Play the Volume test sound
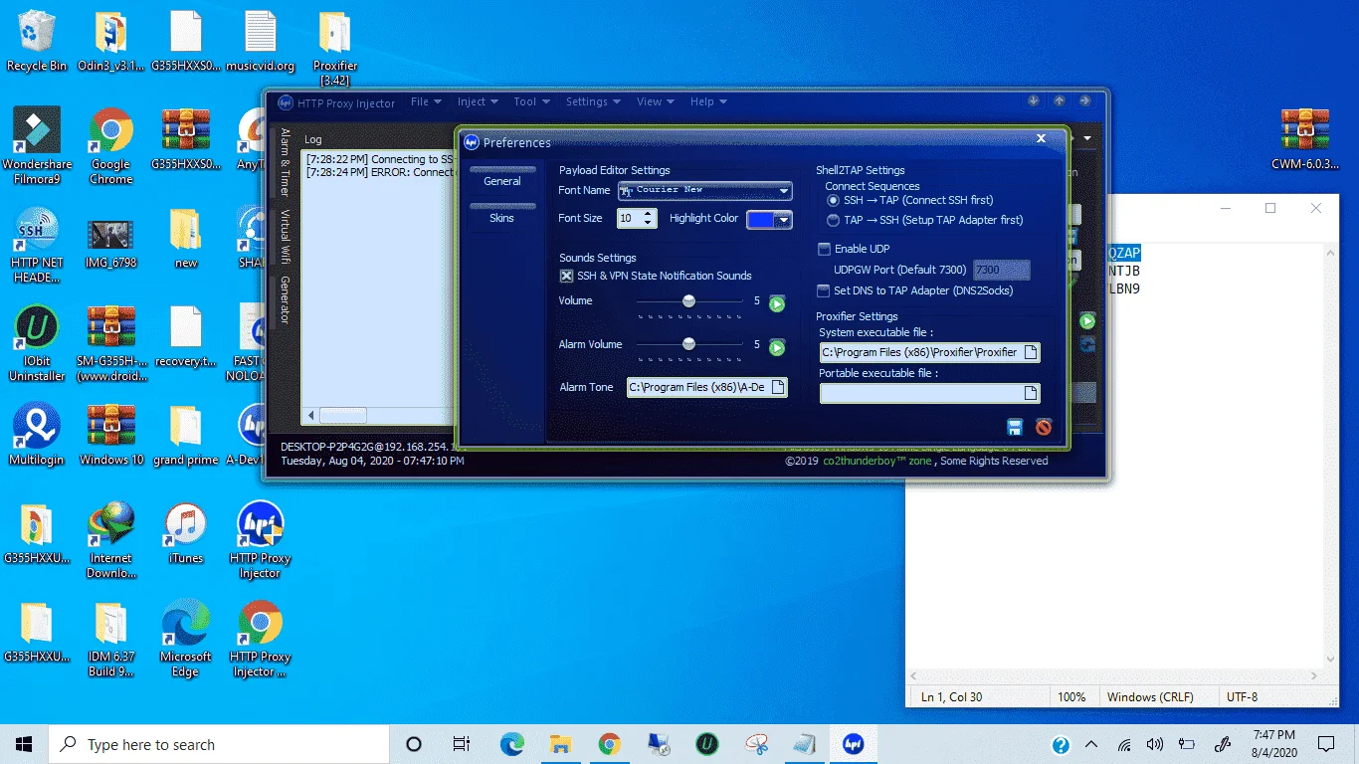 [777, 303]
